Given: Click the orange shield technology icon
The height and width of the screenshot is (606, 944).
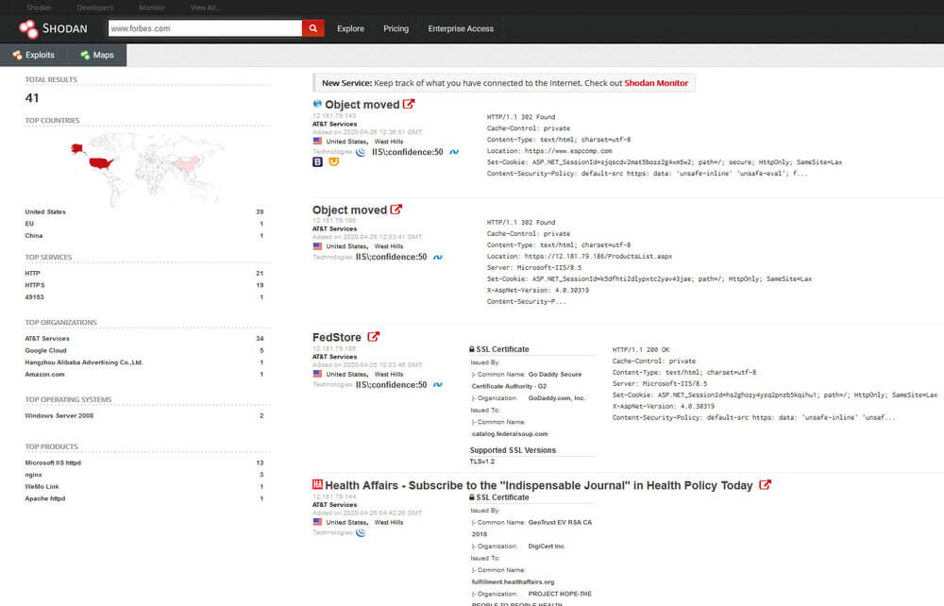Looking at the screenshot, I should point(333,161).
